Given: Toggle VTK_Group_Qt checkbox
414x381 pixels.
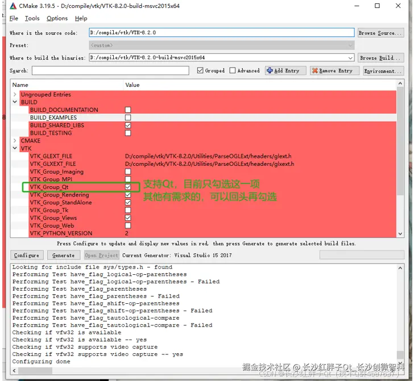Looking at the screenshot, I should click(x=128, y=187).
